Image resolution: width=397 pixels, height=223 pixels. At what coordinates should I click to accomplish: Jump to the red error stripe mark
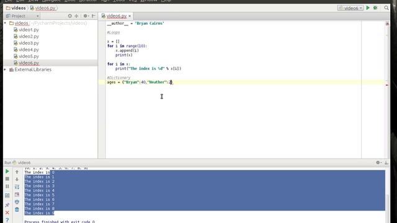coord(387,85)
